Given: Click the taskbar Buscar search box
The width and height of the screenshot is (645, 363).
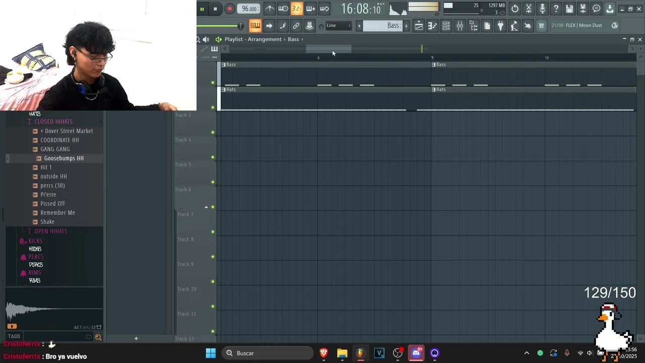Looking at the screenshot, I should pyautogui.click(x=268, y=353).
